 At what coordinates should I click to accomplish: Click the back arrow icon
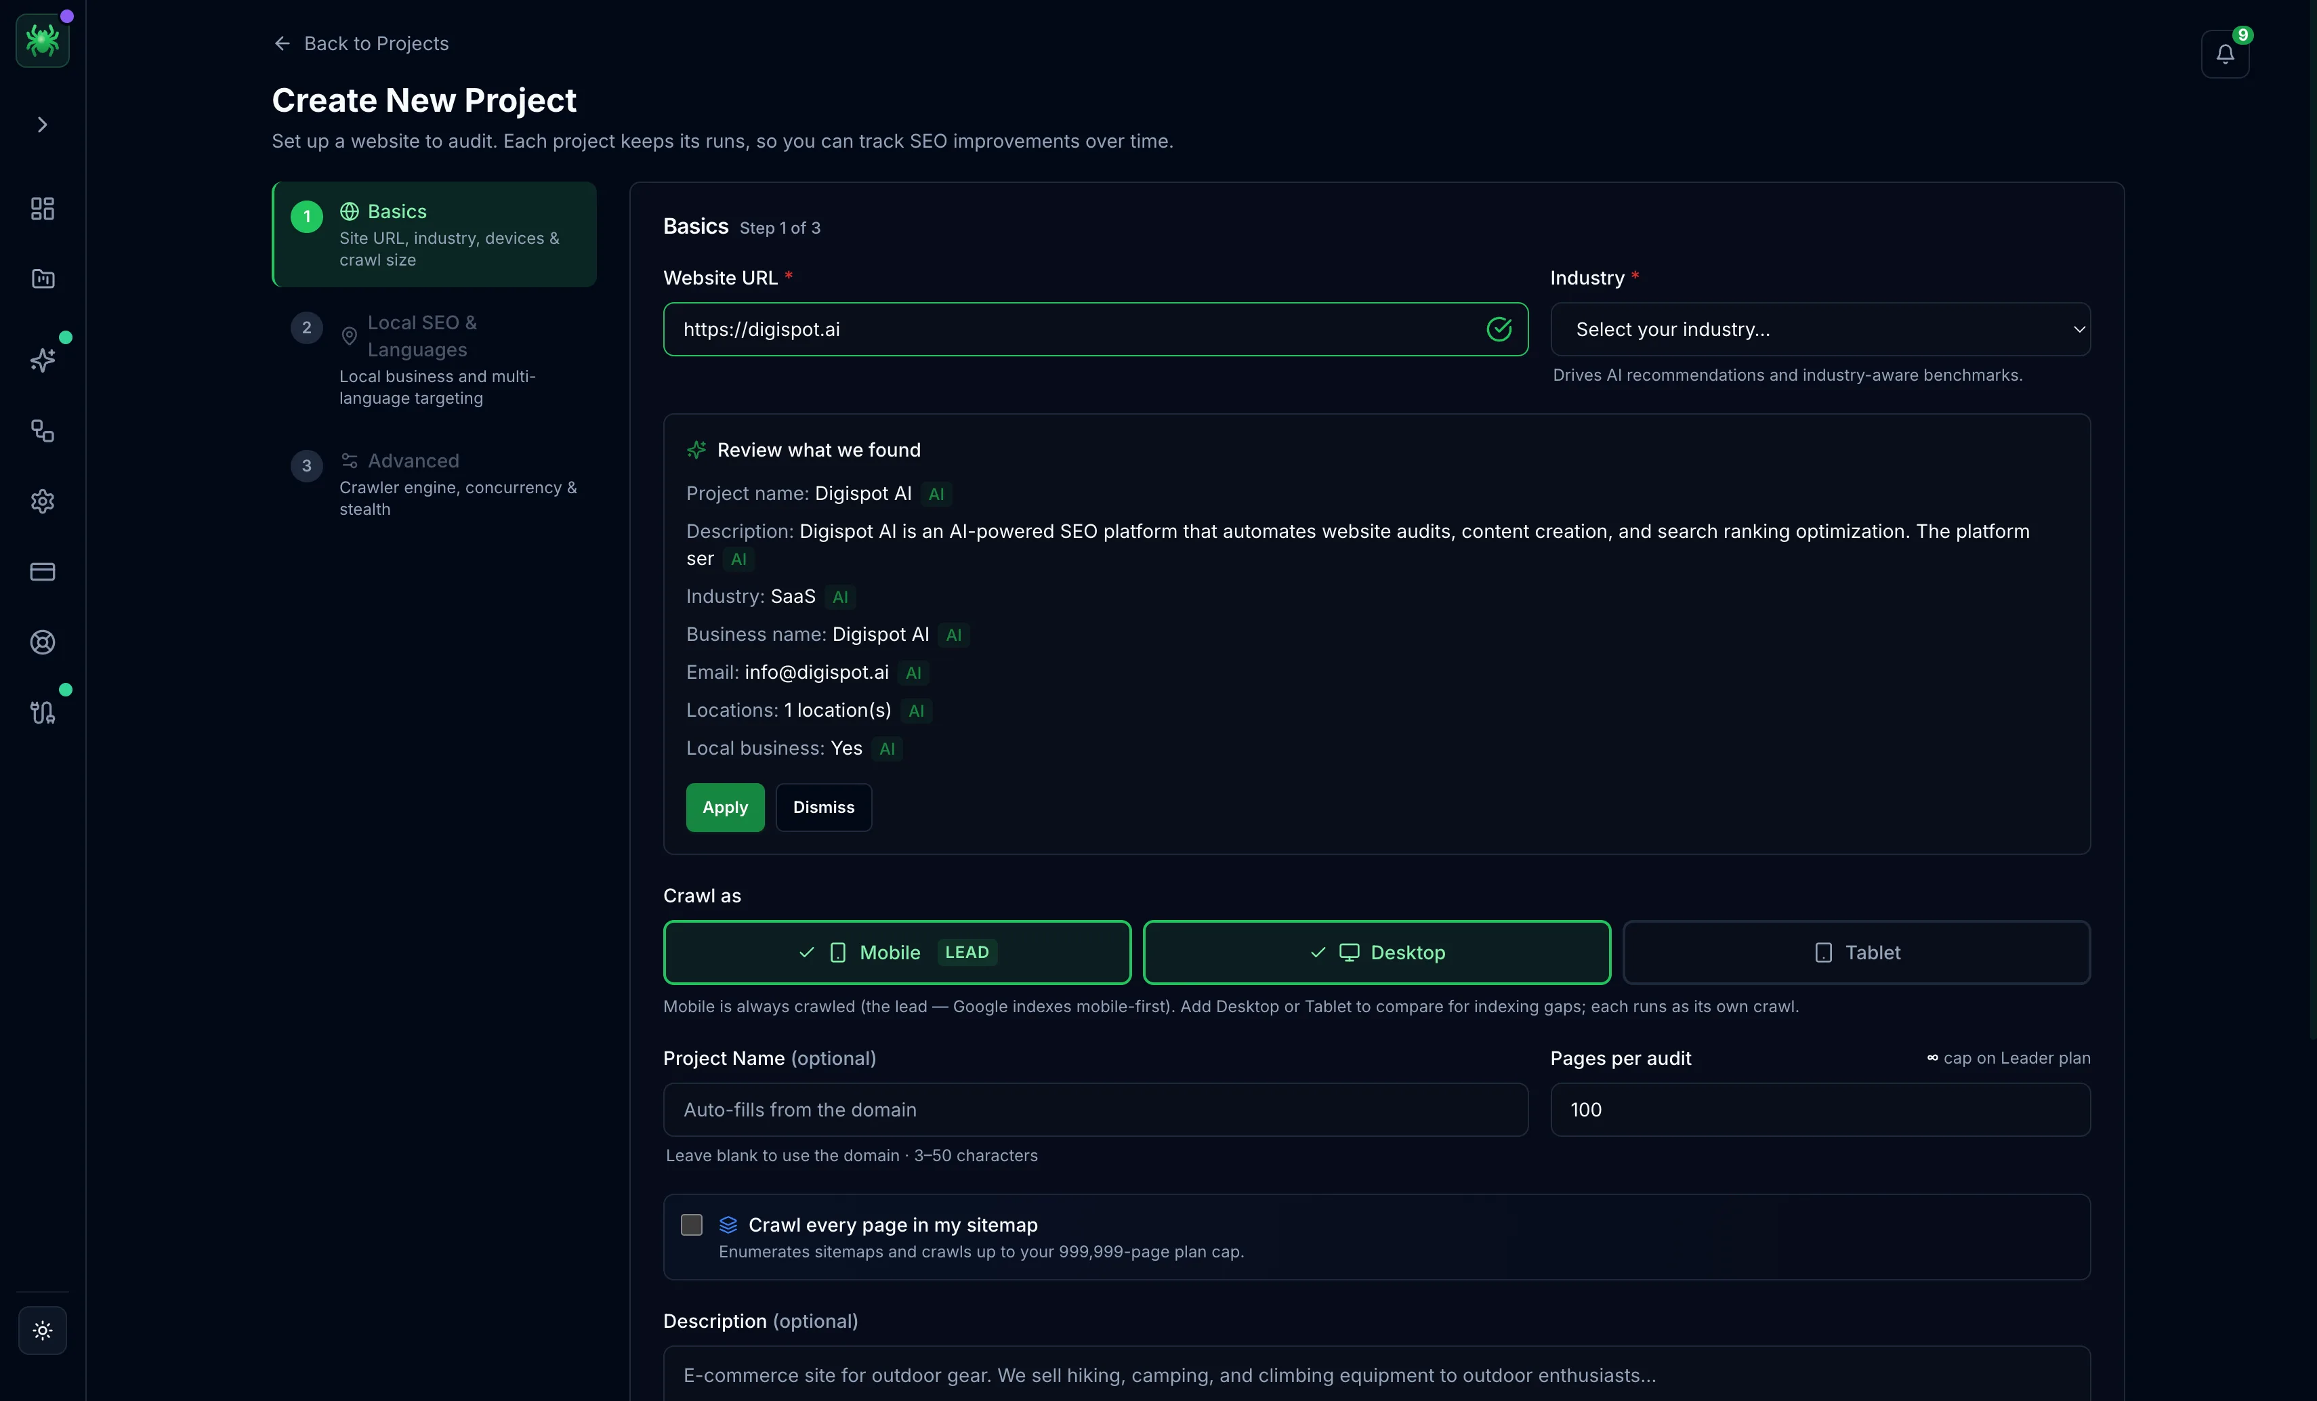(x=282, y=43)
